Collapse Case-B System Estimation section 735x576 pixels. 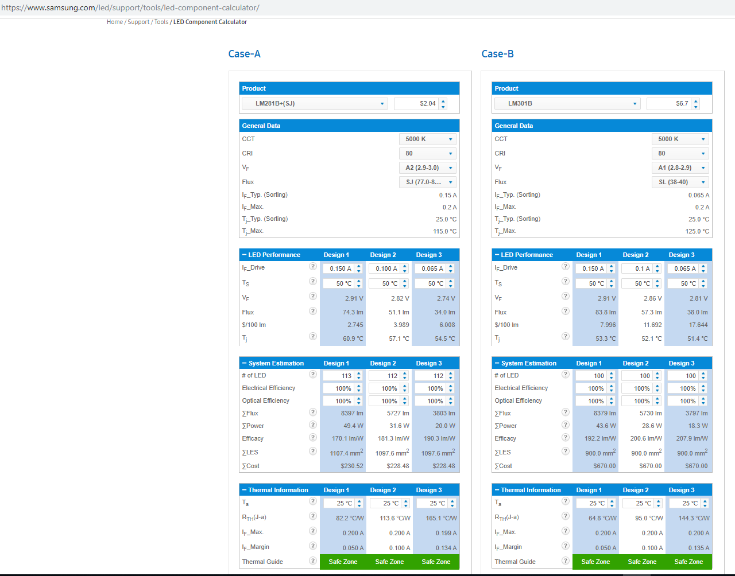tap(497, 363)
